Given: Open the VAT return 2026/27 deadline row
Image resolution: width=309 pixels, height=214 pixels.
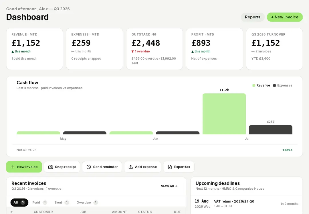Looking at the screenshot, I should pos(247,204).
